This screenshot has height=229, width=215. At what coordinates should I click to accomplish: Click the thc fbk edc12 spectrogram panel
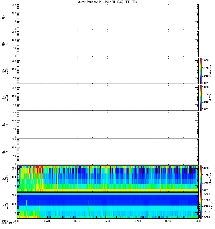[107, 179]
